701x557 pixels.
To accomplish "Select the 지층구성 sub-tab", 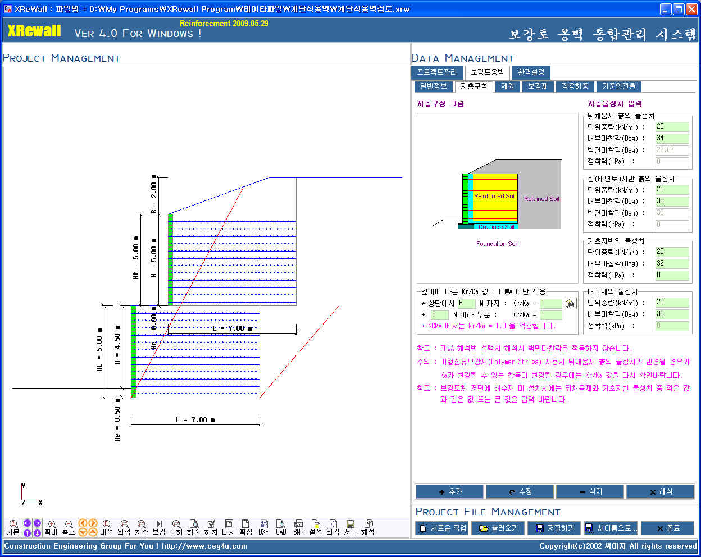I will tap(474, 86).
